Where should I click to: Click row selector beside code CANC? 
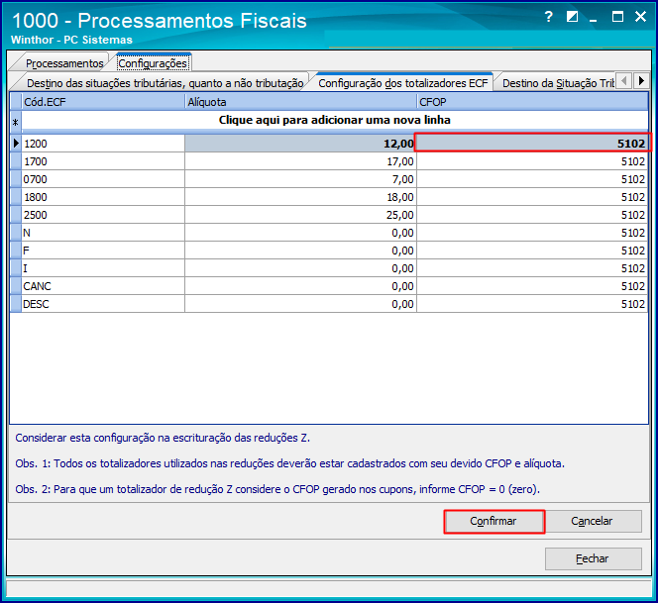(x=16, y=286)
